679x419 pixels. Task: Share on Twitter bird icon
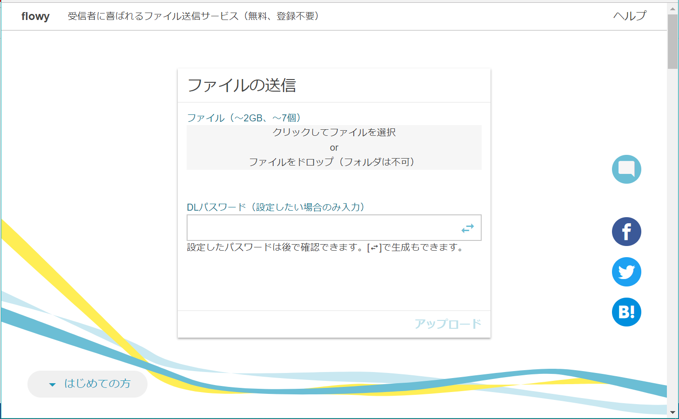pos(626,272)
